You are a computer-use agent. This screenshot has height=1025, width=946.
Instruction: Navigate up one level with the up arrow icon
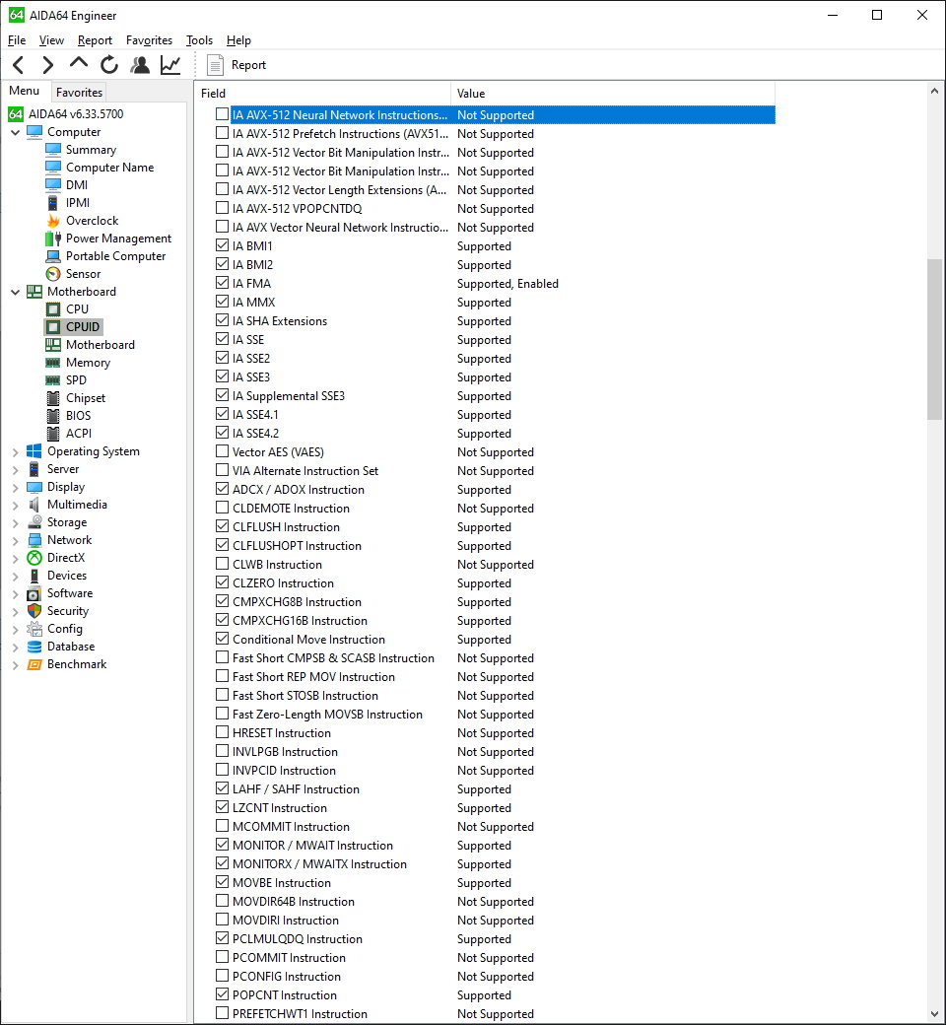pos(79,63)
